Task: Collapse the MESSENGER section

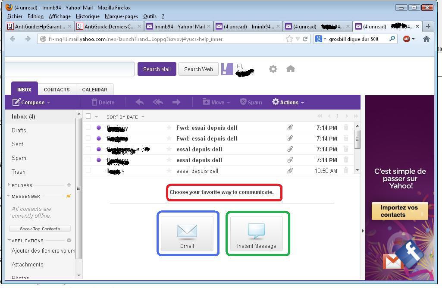Action: click(9, 196)
